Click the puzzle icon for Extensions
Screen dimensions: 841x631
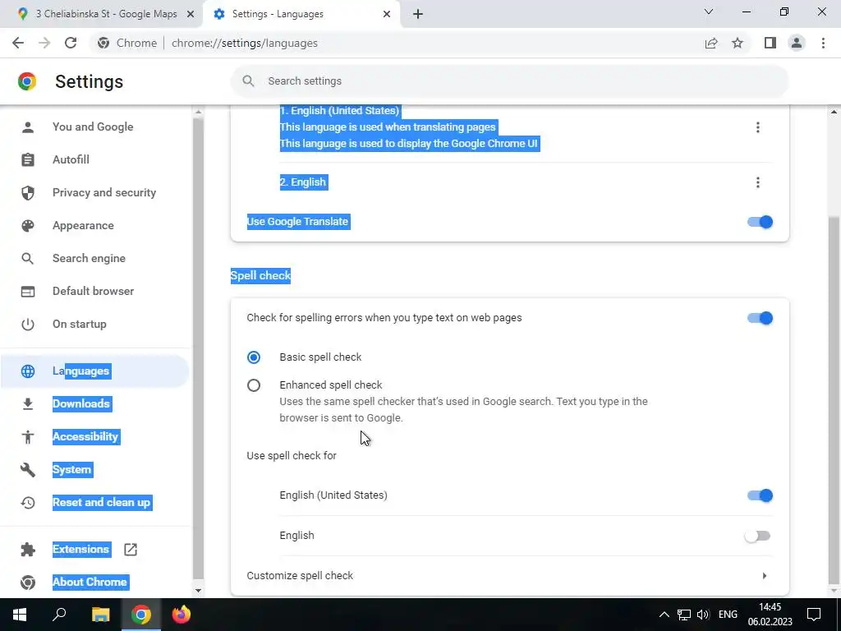(27, 549)
